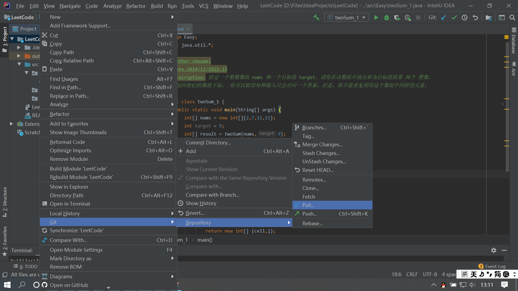Select Show History in Git menu

point(234,203)
